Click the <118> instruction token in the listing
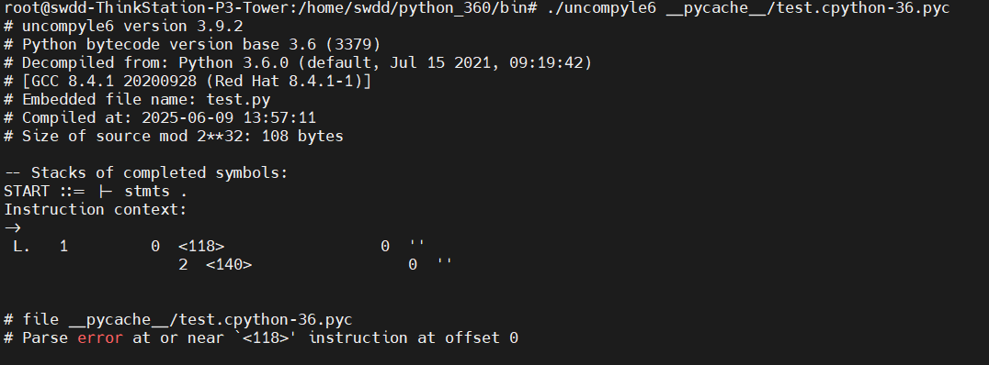989x365 pixels. pyautogui.click(x=201, y=246)
